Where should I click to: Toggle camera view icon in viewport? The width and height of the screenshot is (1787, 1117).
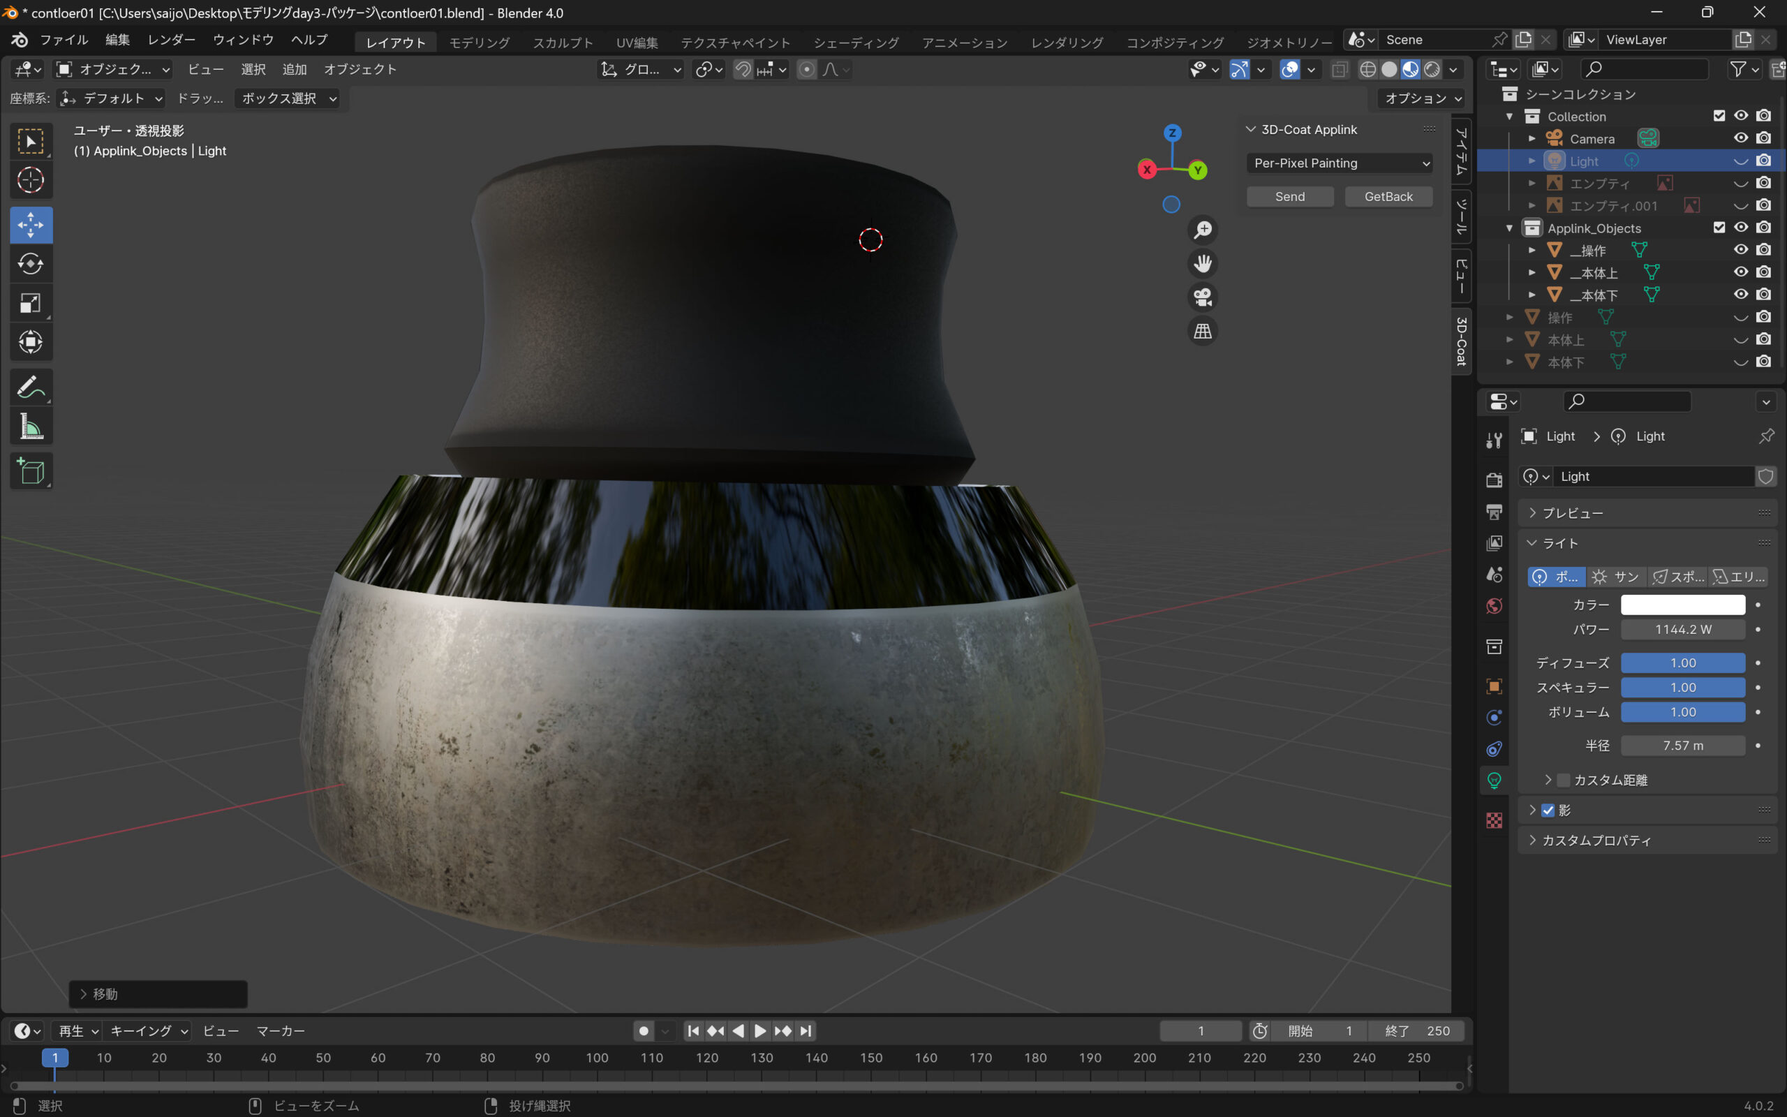1202,297
